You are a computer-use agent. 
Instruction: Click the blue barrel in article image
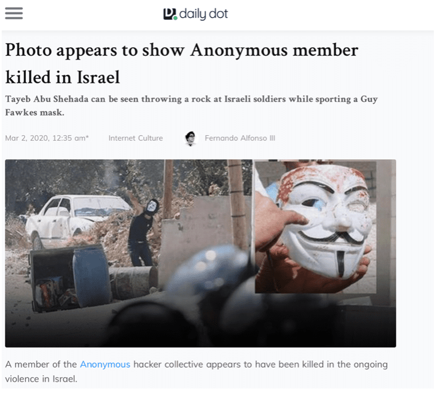[x=91, y=276]
